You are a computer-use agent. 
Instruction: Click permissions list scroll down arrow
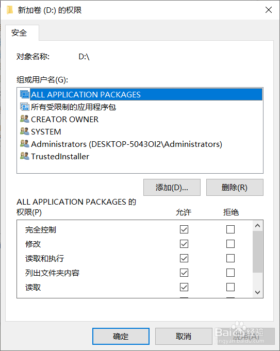[258, 292]
